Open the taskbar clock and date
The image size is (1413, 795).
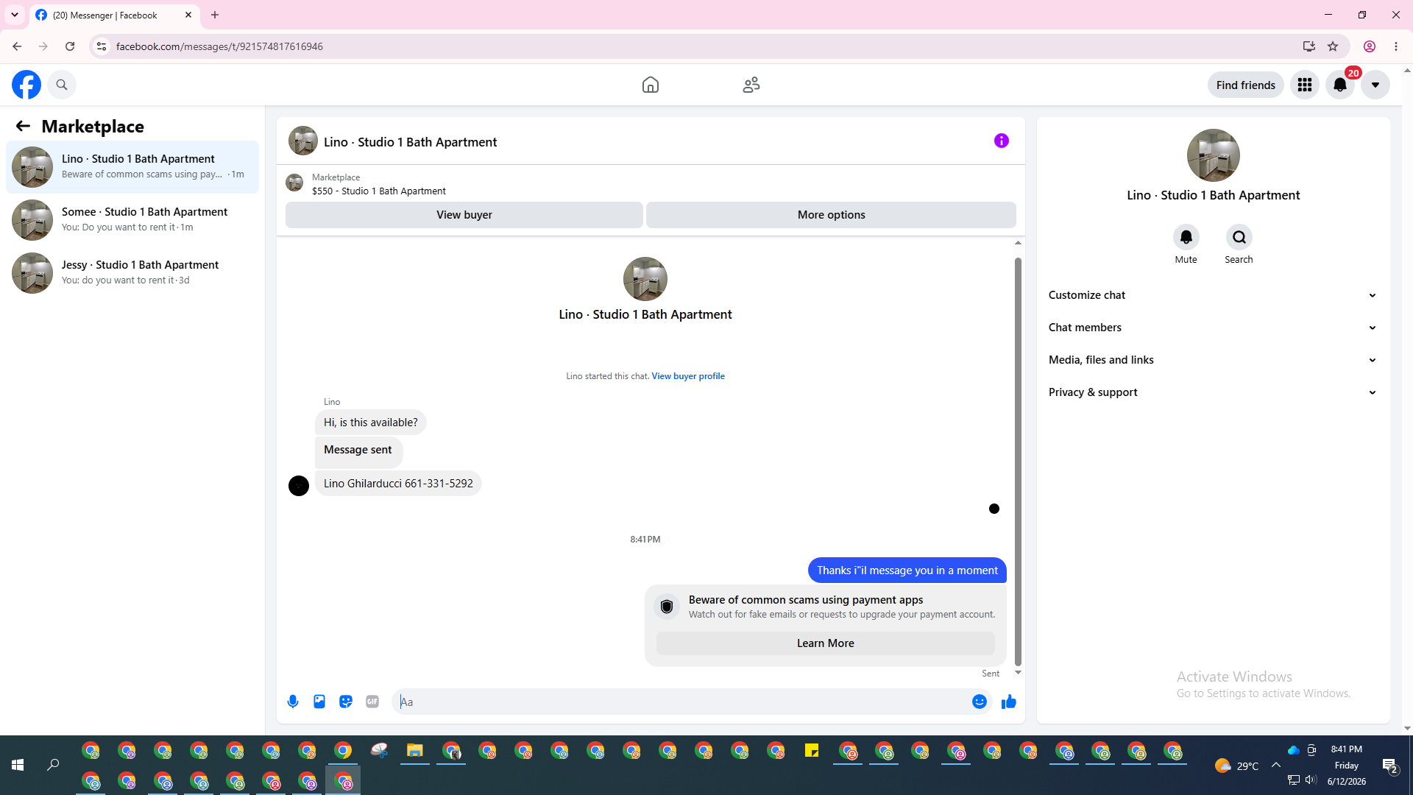[1346, 766]
